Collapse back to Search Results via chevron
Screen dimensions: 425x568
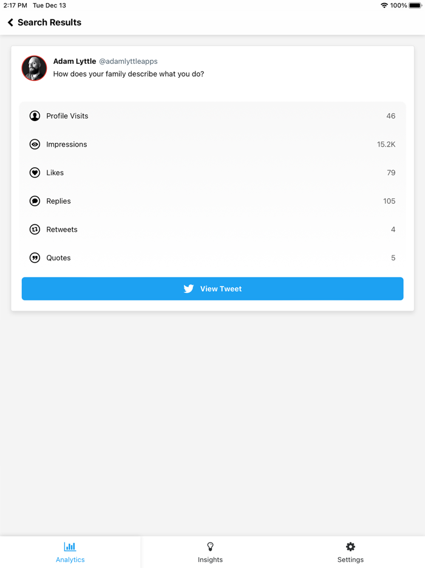10,23
